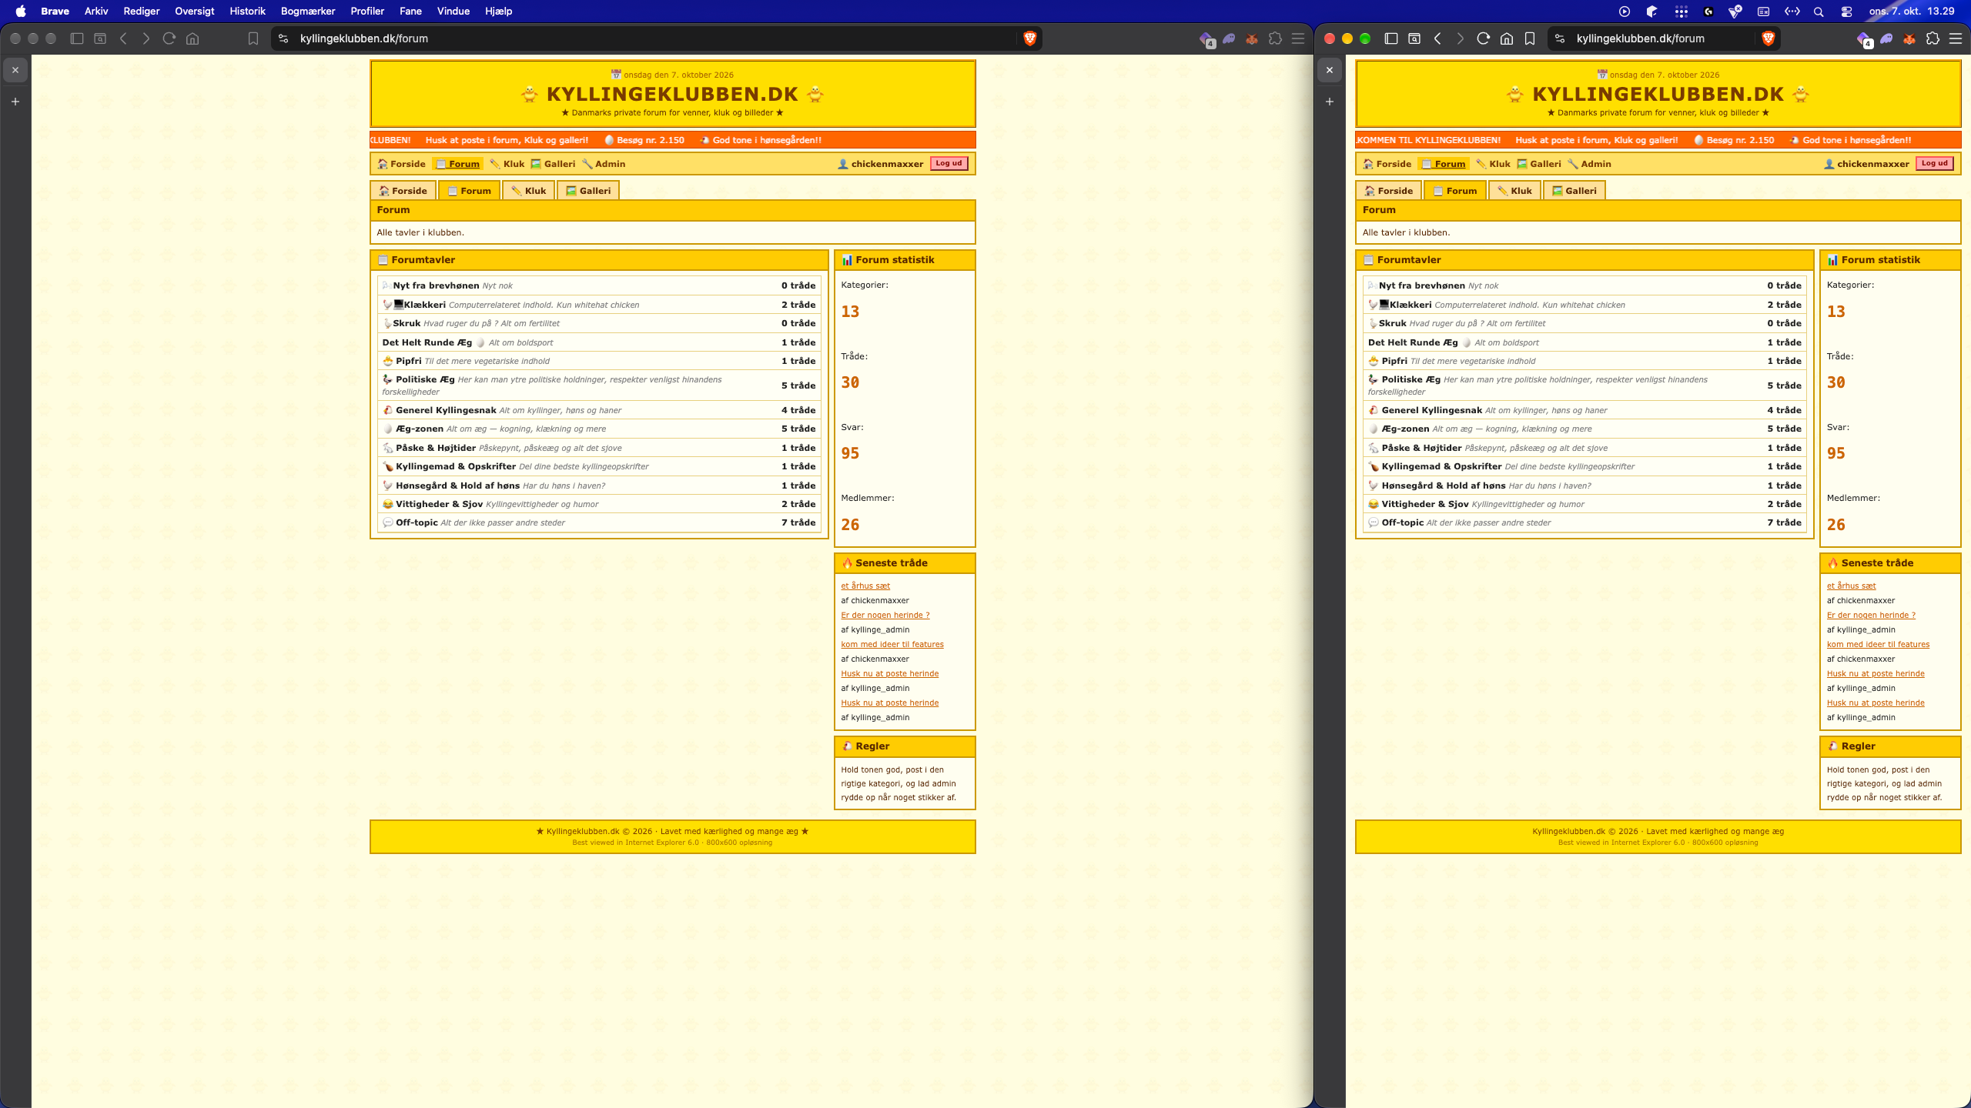
Task: Reload the page in left window
Action: (169, 38)
